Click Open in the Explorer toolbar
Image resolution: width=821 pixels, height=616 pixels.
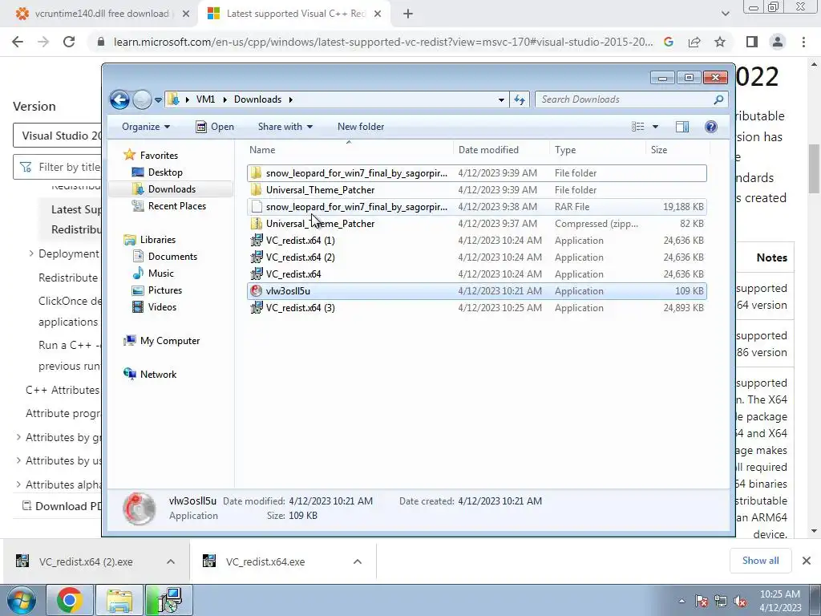tap(215, 127)
